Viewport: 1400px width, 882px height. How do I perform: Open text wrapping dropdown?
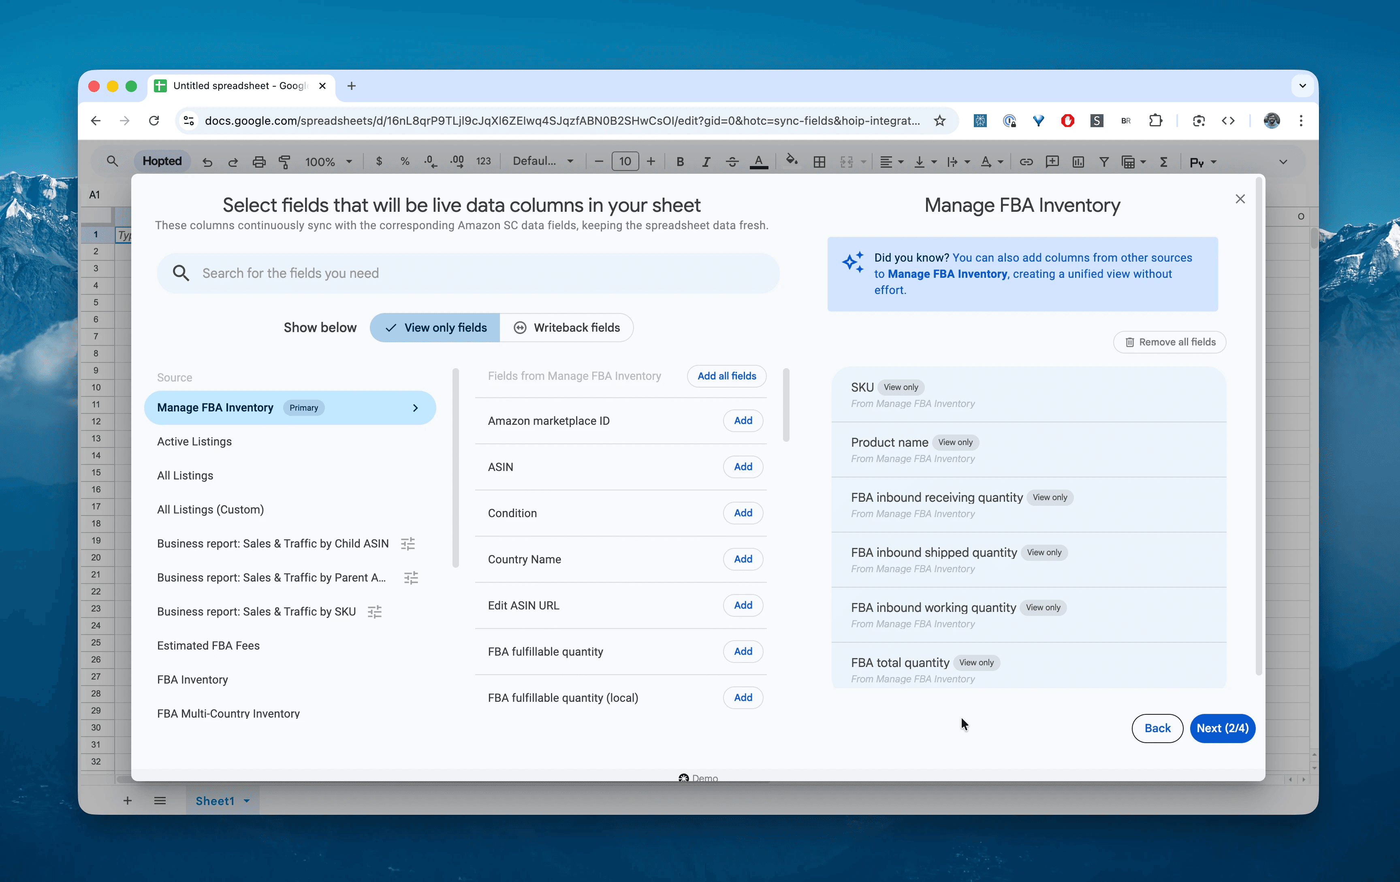[958, 162]
